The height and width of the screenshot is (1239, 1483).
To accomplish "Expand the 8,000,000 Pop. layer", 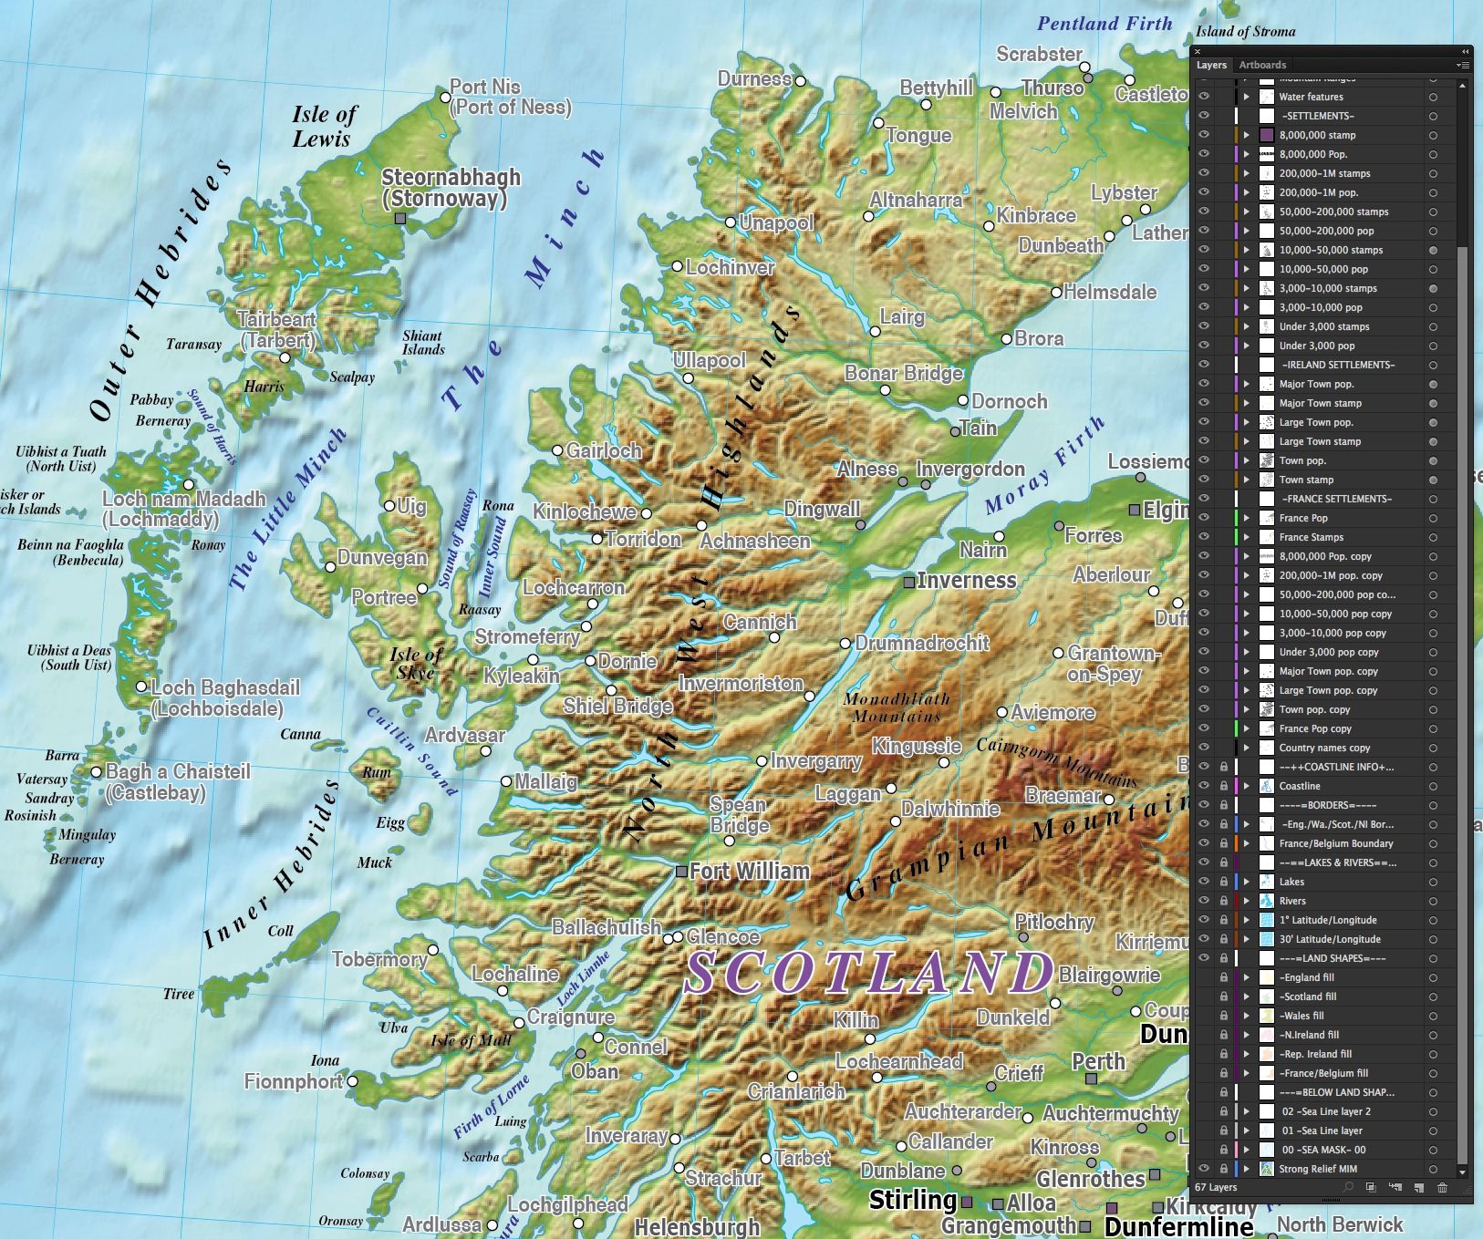I will (1247, 154).
